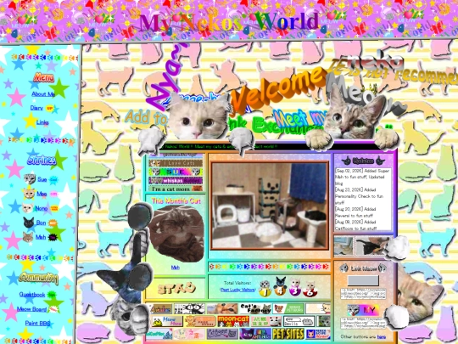The height and width of the screenshot is (344, 458).
Task: Click the UP badge beside Diary
Action: click(x=50, y=108)
